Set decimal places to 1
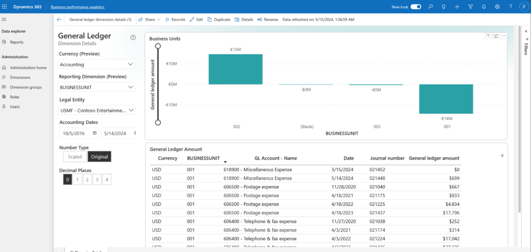 point(77,179)
